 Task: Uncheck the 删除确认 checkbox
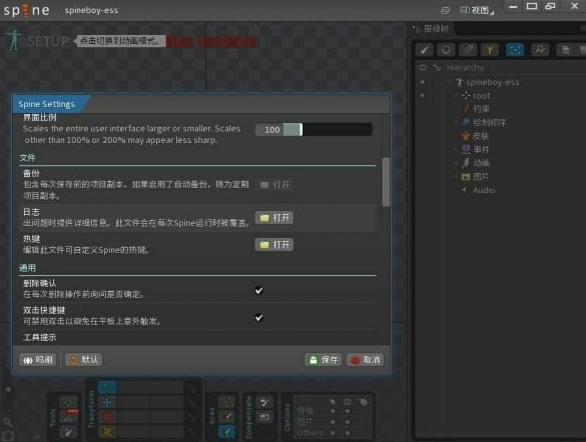coord(258,290)
